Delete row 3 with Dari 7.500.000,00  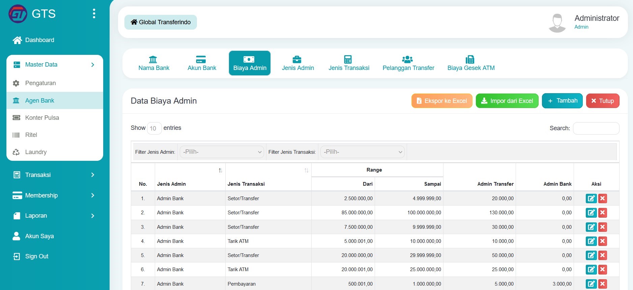(x=603, y=227)
